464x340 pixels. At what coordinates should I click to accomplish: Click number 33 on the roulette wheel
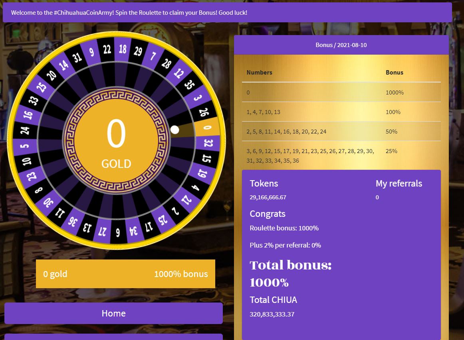(34, 100)
